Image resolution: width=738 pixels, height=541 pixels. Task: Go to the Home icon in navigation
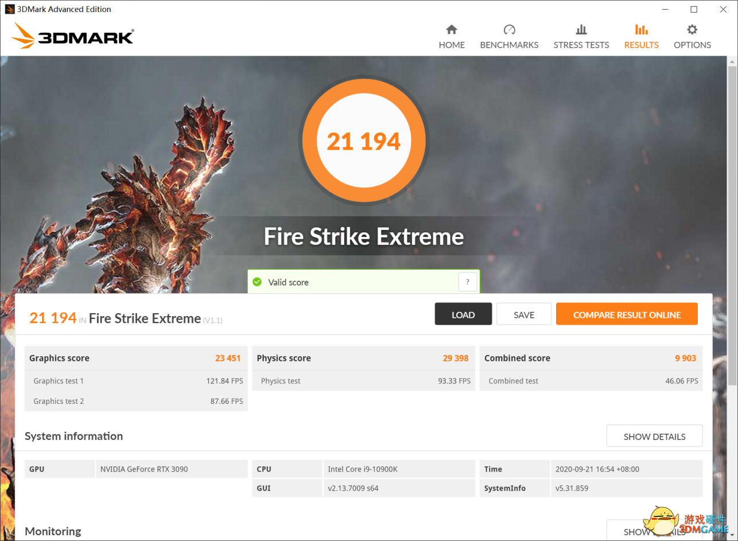tap(452, 29)
